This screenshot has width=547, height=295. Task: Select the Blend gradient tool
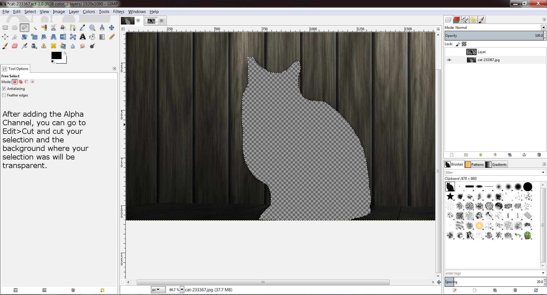coord(102,37)
